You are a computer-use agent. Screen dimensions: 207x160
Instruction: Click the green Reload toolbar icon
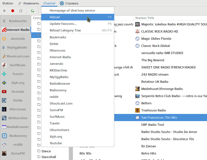click(33, 11)
